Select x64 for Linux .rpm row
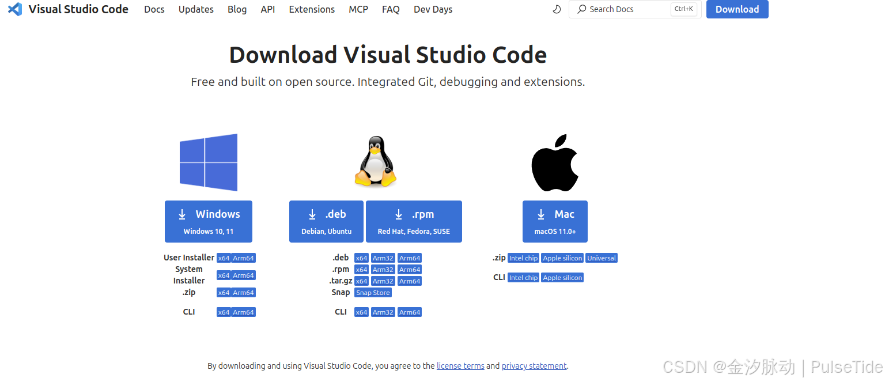The height and width of the screenshot is (382, 885). pyautogui.click(x=361, y=270)
